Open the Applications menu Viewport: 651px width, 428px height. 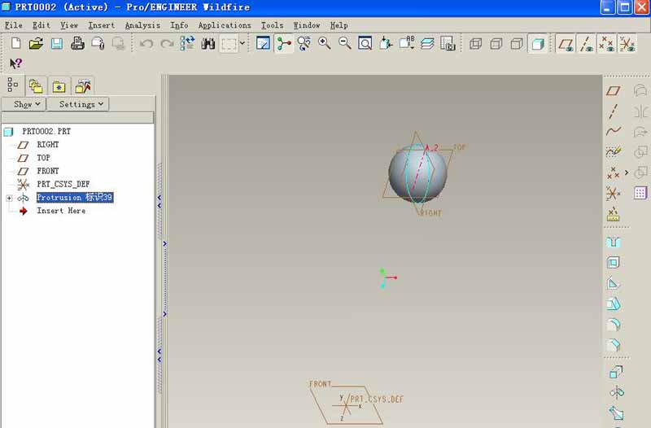click(x=225, y=25)
